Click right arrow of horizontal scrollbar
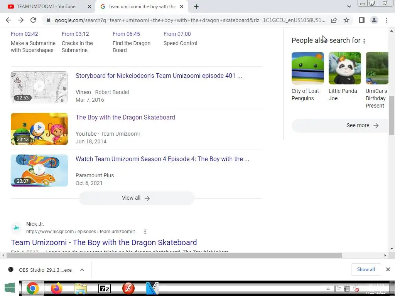Viewport: 395px width, 296px height. pyautogui.click(x=385, y=256)
